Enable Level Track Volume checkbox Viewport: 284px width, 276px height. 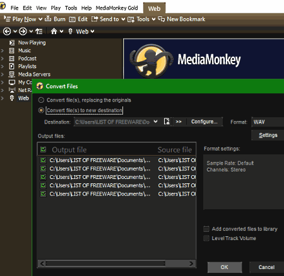point(206,238)
